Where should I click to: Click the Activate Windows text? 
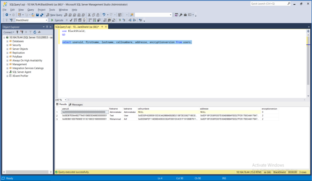tap(268, 165)
